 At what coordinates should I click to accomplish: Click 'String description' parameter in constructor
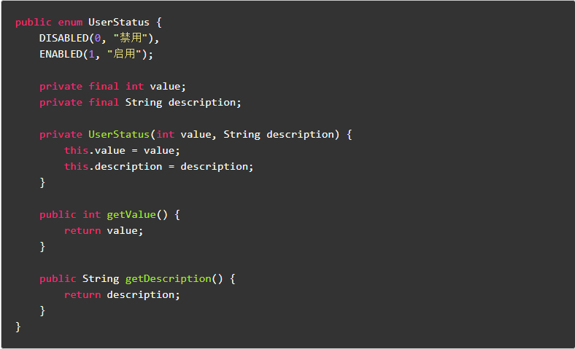click(278, 134)
